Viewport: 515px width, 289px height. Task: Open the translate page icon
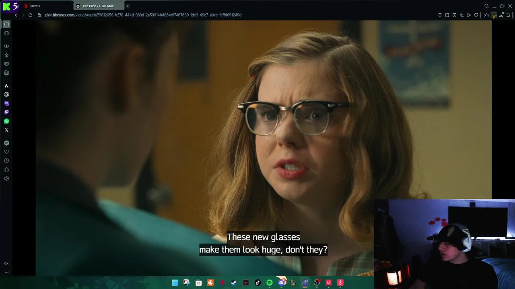[461, 15]
